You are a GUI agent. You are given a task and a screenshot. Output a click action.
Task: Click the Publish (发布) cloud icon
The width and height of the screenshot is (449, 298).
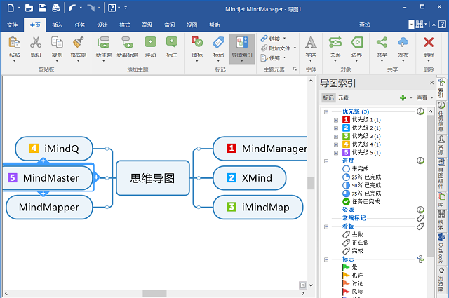click(403, 42)
